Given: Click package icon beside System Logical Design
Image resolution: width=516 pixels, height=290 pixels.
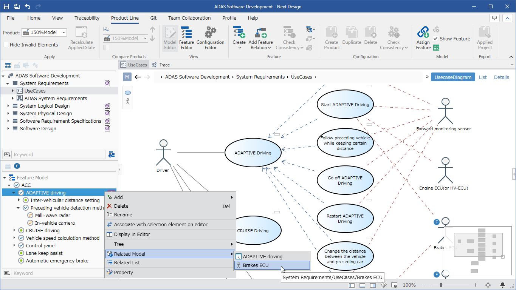Looking at the screenshot, I should click(x=107, y=106).
